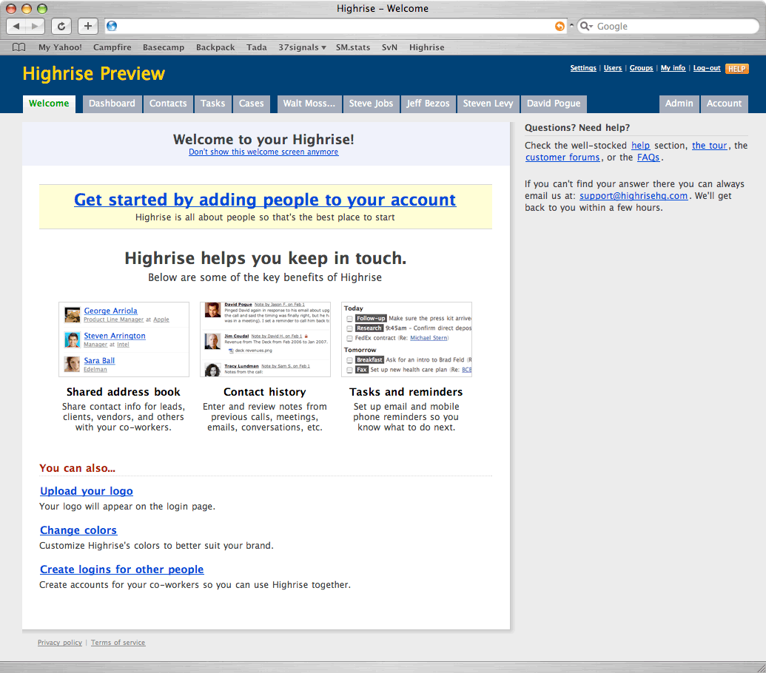
Task: Open the Contacts tab
Action: (168, 104)
